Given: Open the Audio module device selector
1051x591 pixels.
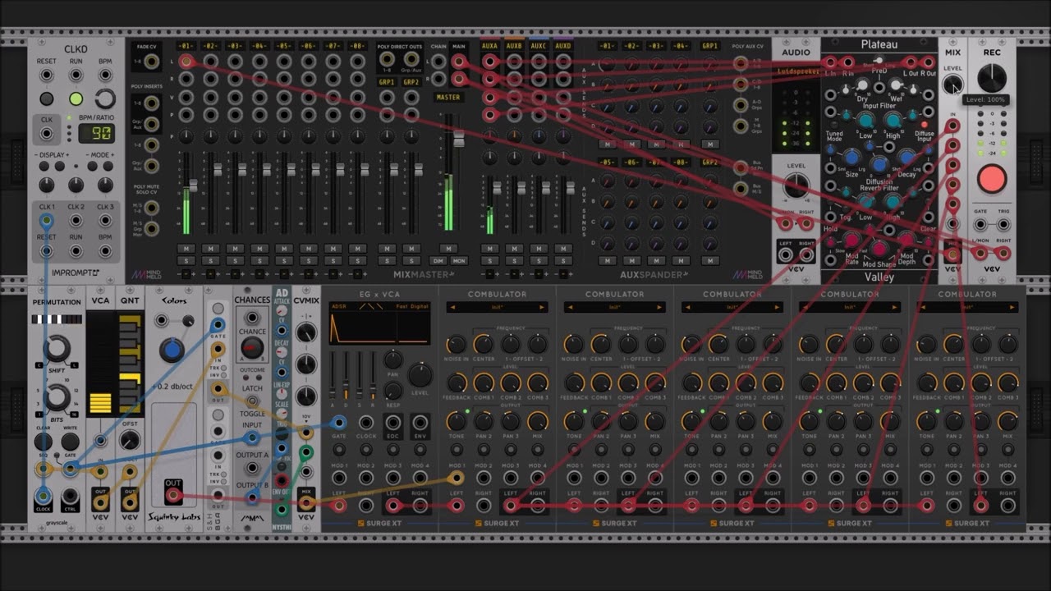Looking at the screenshot, I should (x=796, y=71).
